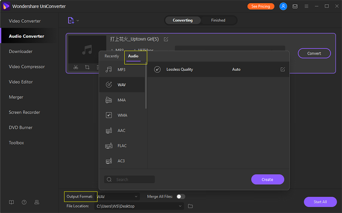Open the mail messages icon
Image resolution: width=342 pixels, height=213 pixels.
click(295, 6)
